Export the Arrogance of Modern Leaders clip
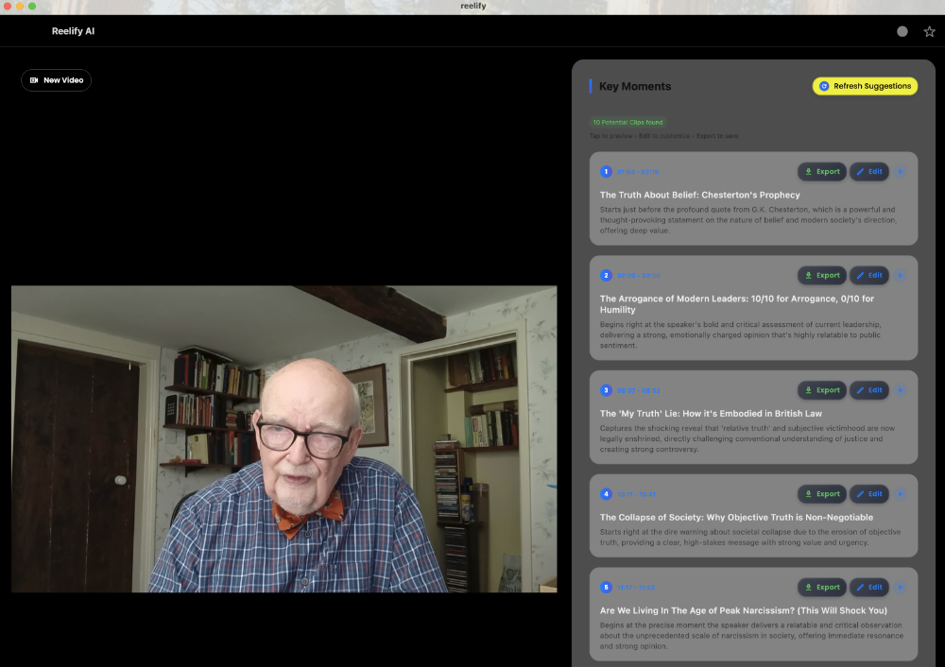945x667 pixels. click(x=821, y=276)
